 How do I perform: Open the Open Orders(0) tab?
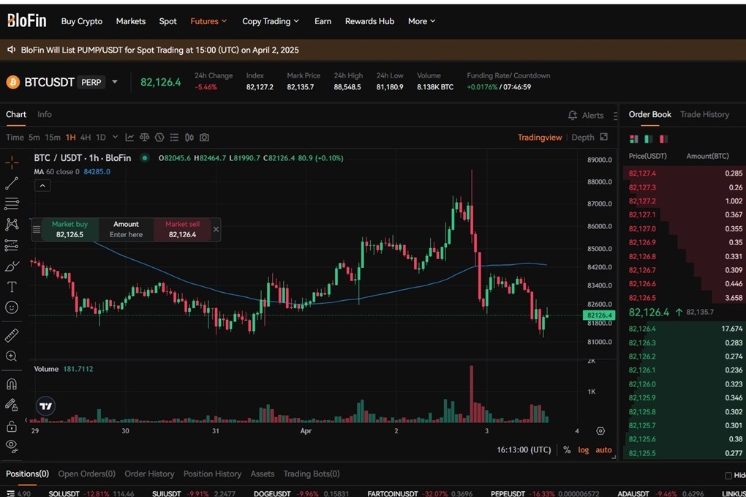(86, 474)
